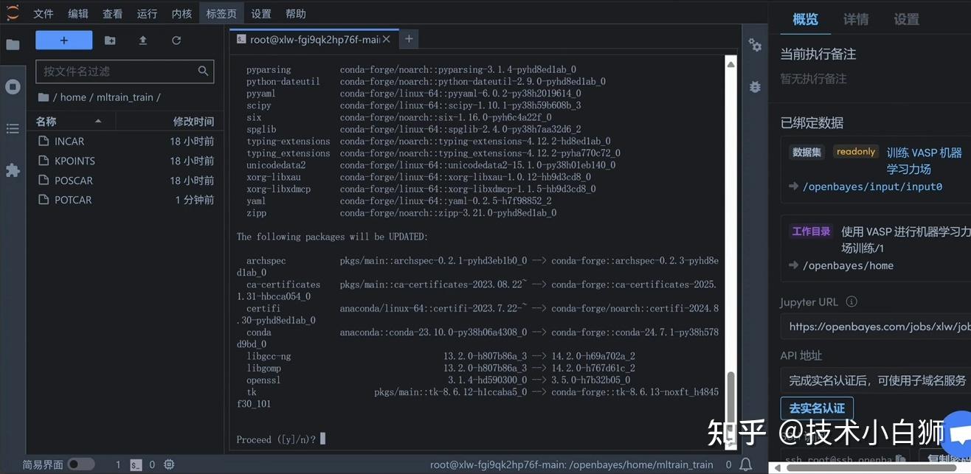
Task: Click the Jupyter URL info icon
Action: coord(851,302)
